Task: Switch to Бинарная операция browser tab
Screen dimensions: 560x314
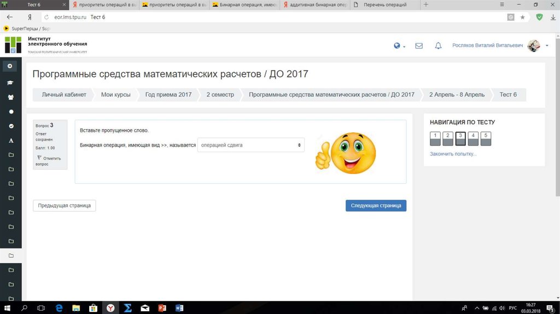Action: coord(245,4)
